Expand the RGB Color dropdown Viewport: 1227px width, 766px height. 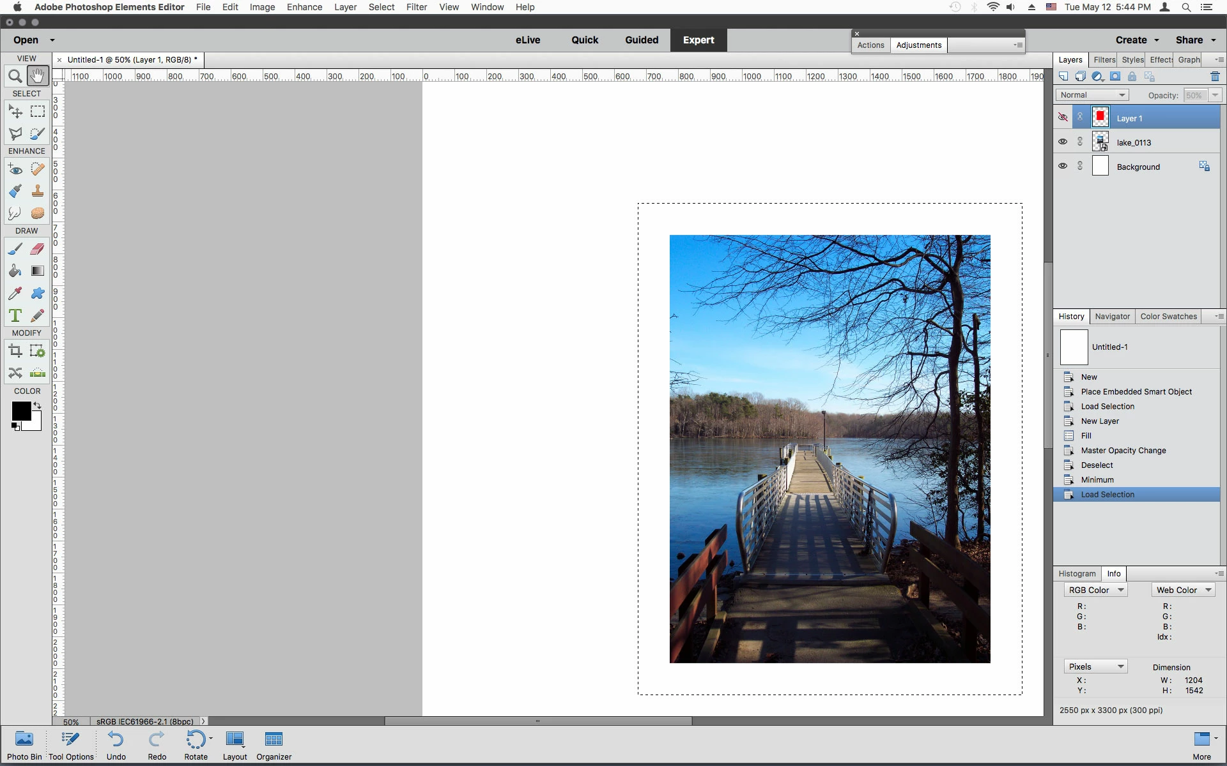click(1095, 590)
